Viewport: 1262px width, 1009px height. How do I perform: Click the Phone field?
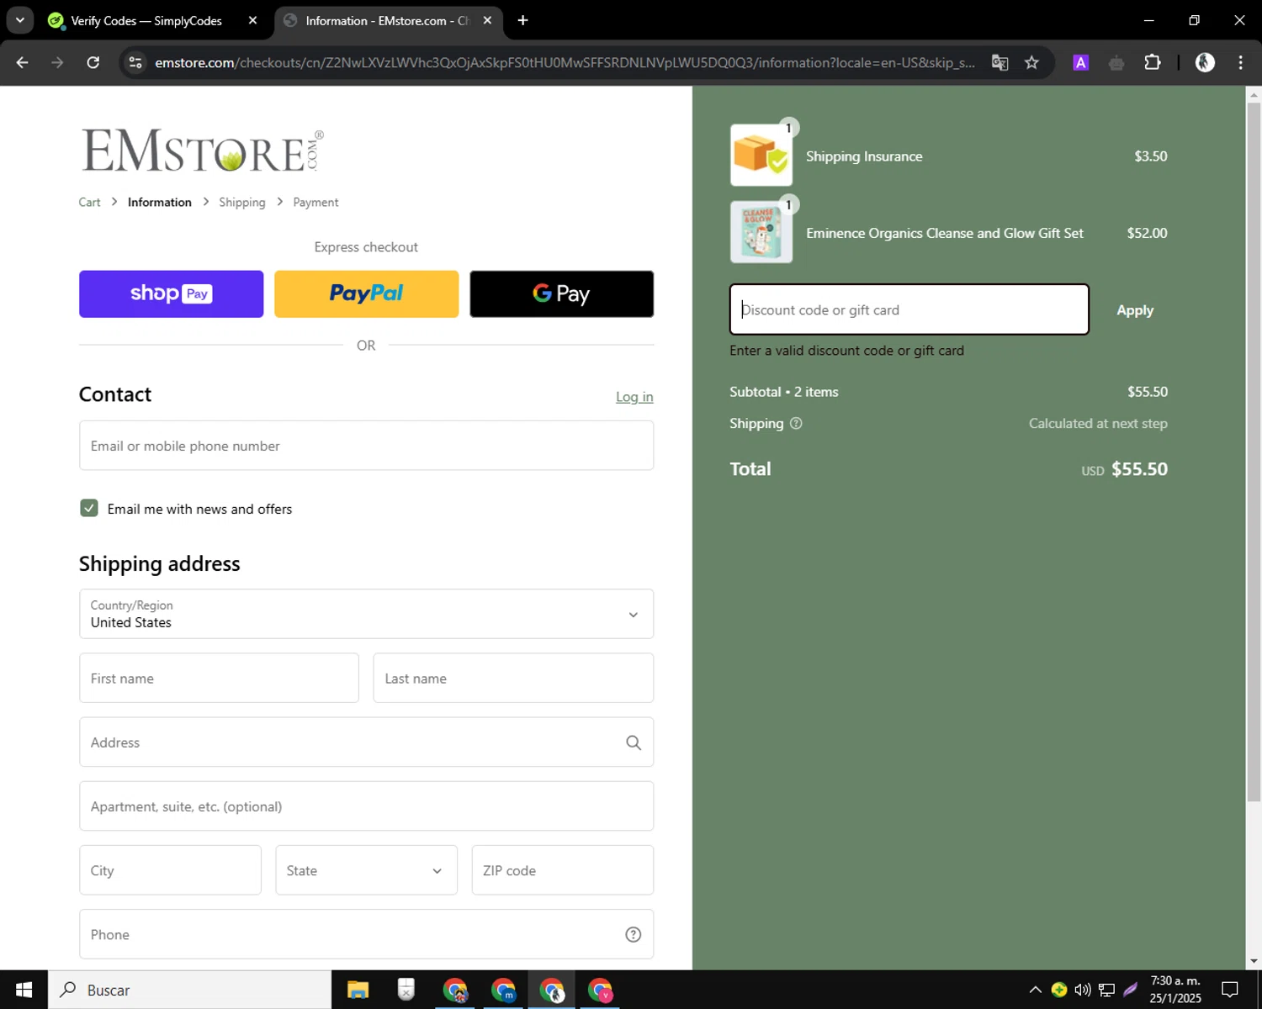coord(366,934)
